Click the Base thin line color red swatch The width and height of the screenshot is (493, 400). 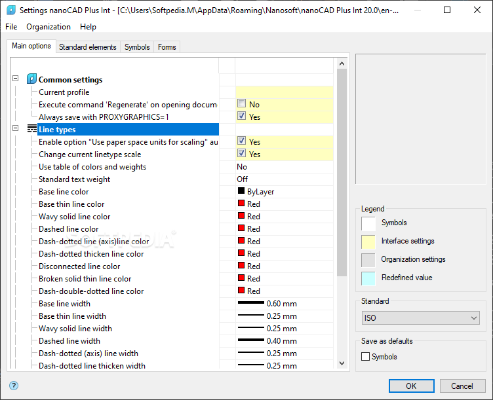click(x=241, y=203)
